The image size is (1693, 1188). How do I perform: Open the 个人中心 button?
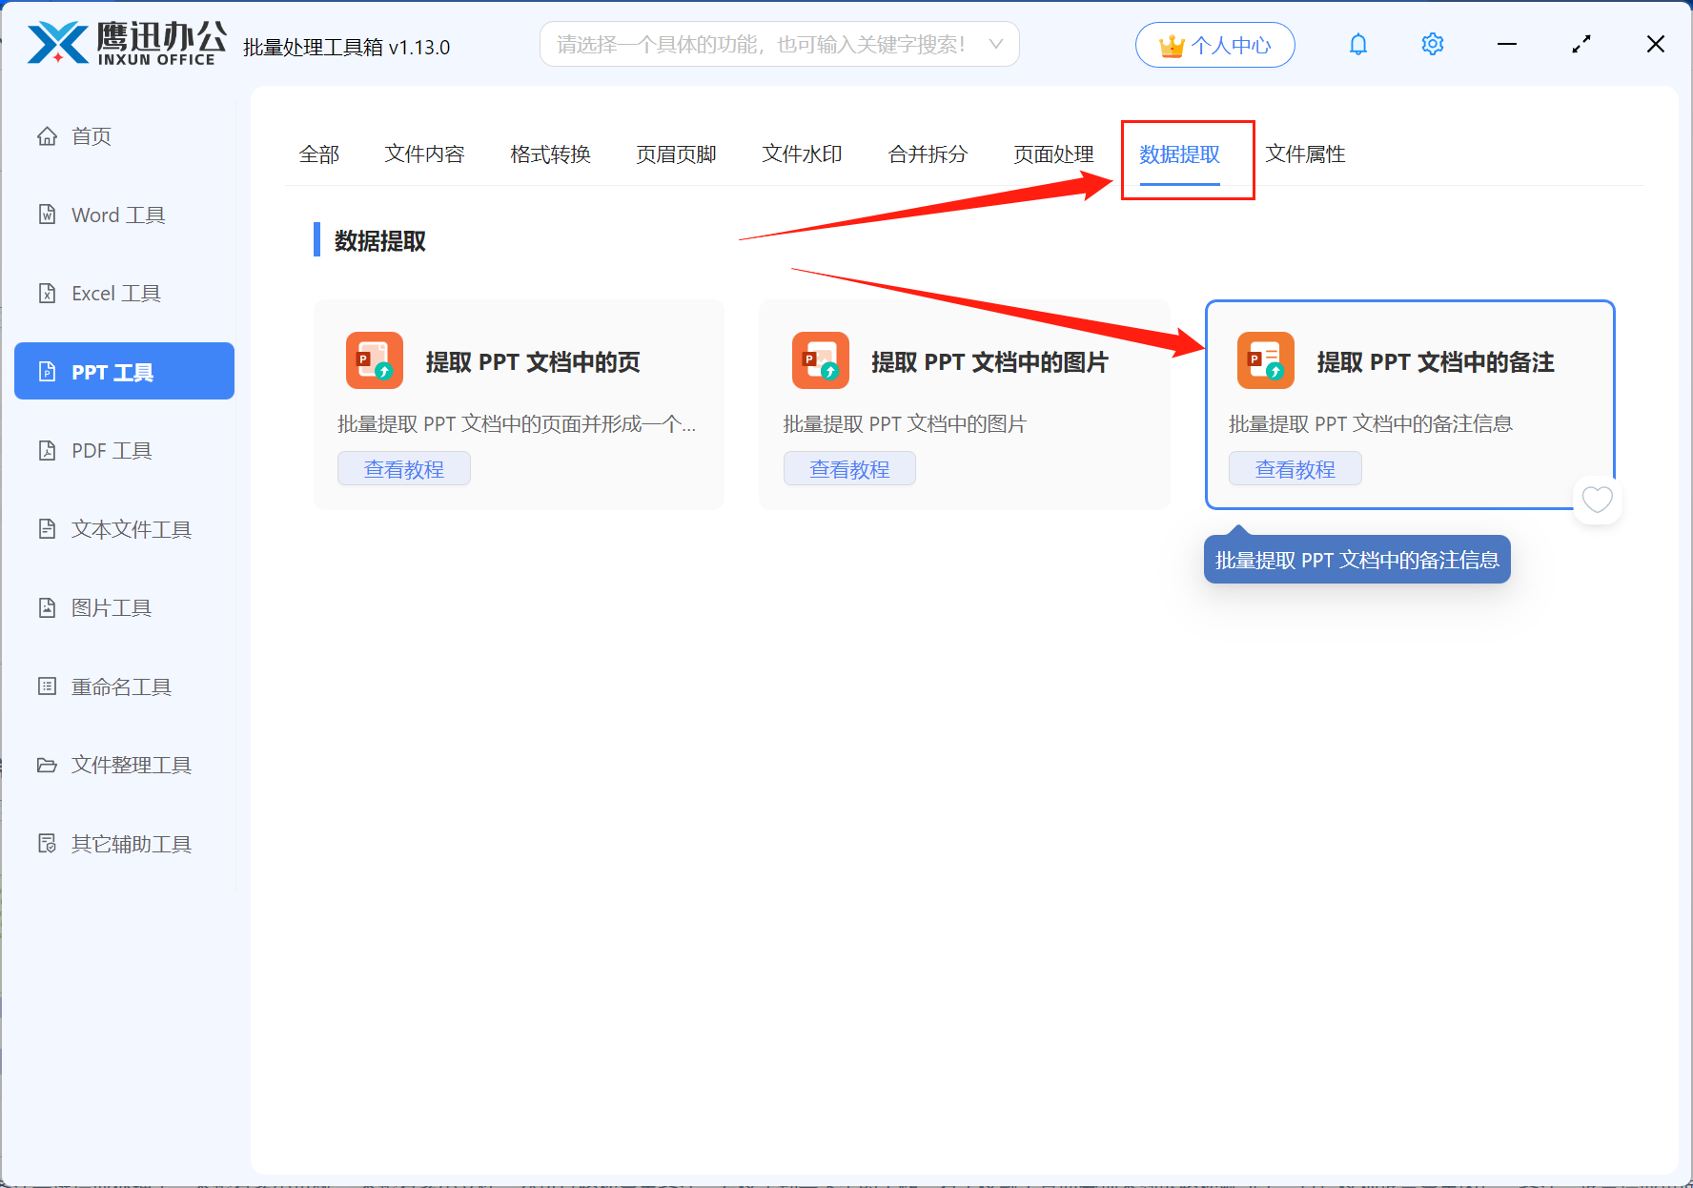(1214, 45)
